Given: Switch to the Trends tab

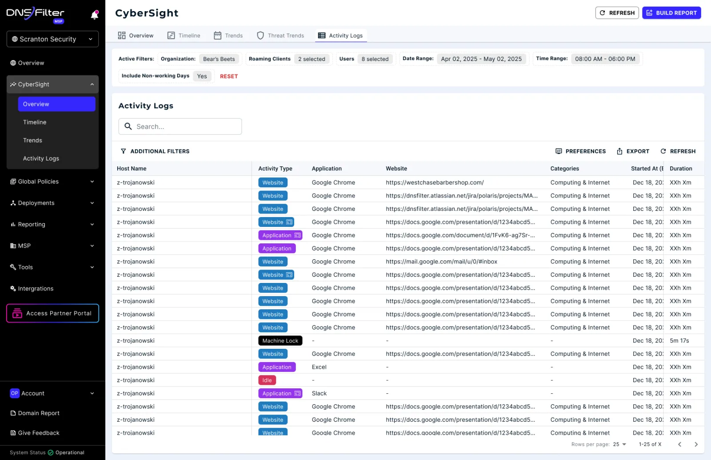Looking at the screenshot, I should coord(228,36).
